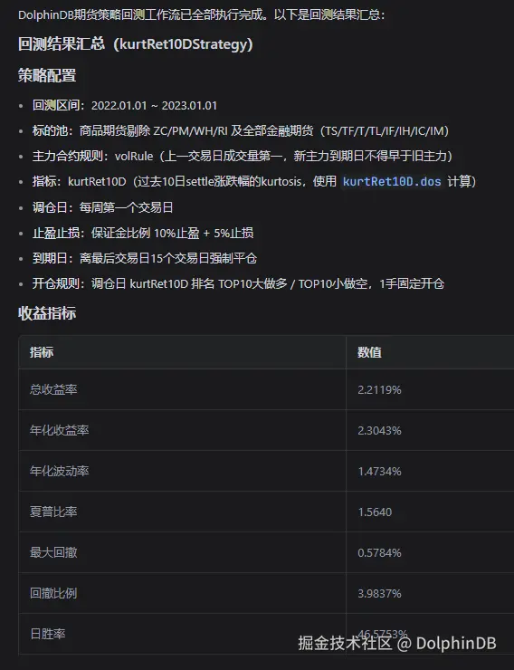Select the 年化波动率 row label

point(60,472)
